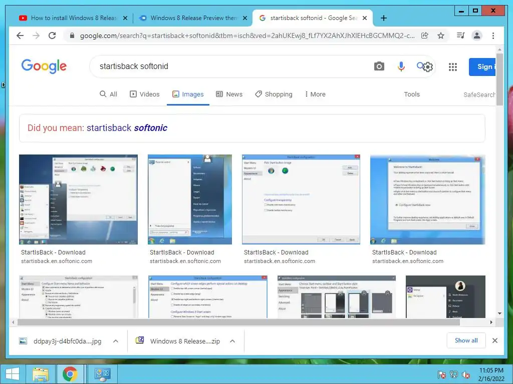Open the Windows Start button
The width and height of the screenshot is (513, 384).
(x=13, y=374)
